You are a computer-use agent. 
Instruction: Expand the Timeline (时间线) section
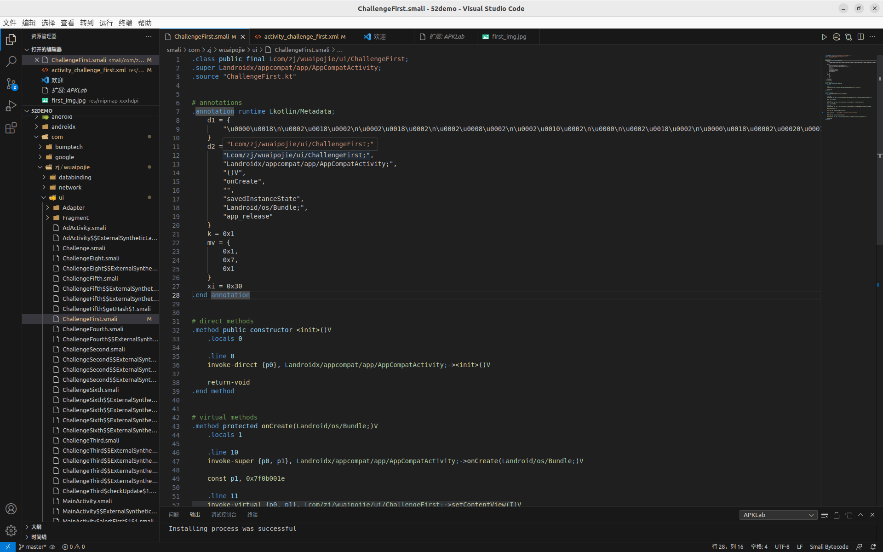(x=91, y=537)
